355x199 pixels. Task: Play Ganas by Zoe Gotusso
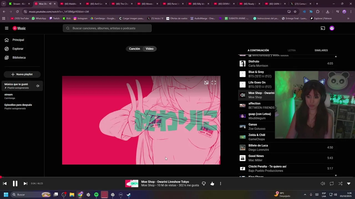[x=257, y=127]
